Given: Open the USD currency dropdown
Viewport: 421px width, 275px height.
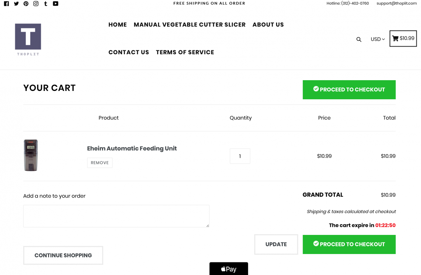Looking at the screenshot, I should pos(378,39).
